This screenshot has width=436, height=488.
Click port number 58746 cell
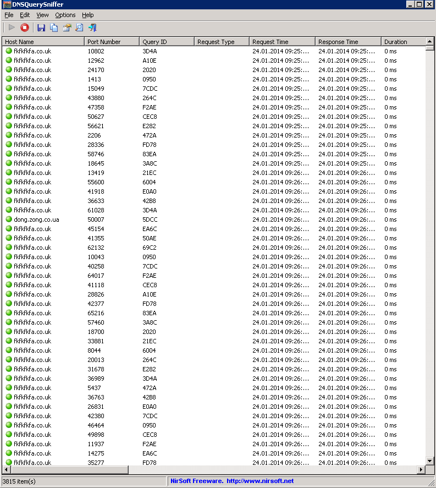(96, 153)
